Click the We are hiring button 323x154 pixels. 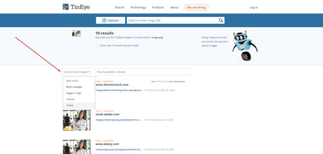click(x=196, y=7)
